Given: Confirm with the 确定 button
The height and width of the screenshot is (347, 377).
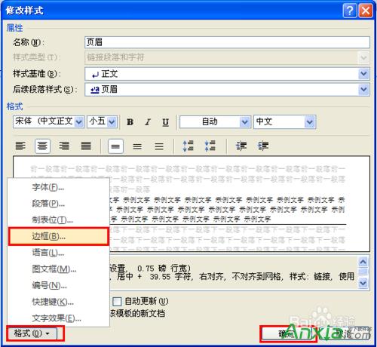Looking at the screenshot, I should point(287,334).
